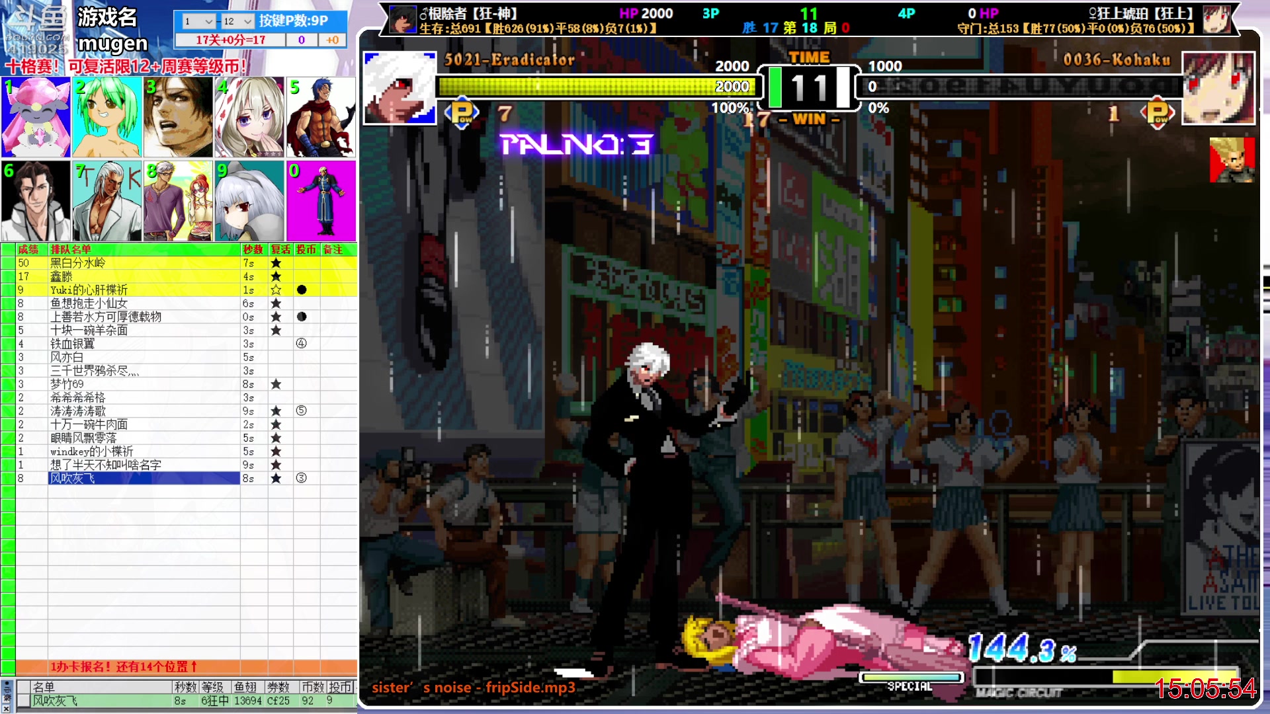The height and width of the screenshot is (714, 1270).
Task: Click the 投币 header in the queue list
Action: [306, 249]
